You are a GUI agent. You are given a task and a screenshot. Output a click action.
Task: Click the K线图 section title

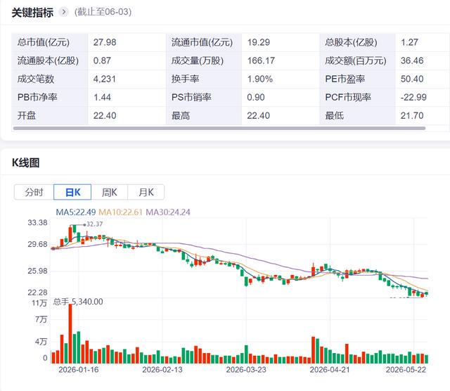coord(25,162)
